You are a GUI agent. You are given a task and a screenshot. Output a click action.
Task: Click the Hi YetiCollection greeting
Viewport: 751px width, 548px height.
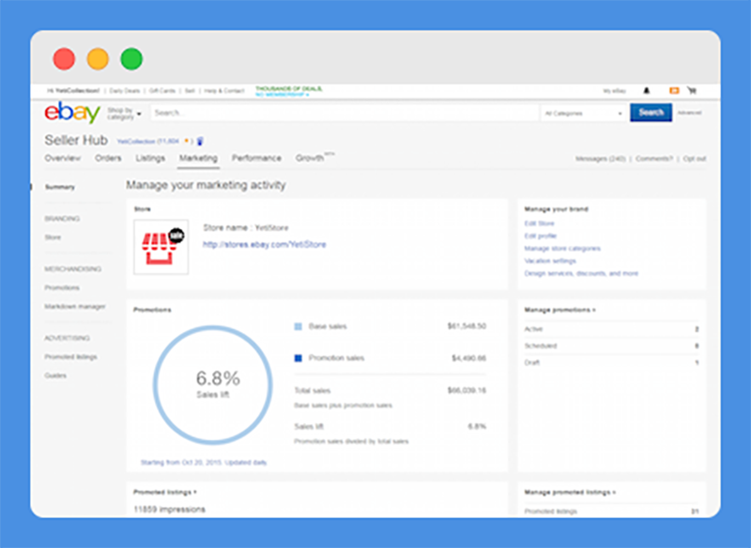pyautogui.click(x=73, y=90)
